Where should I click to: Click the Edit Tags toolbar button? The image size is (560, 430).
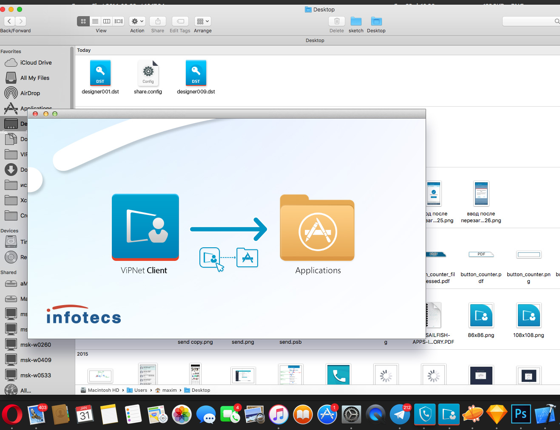[180, 21]
